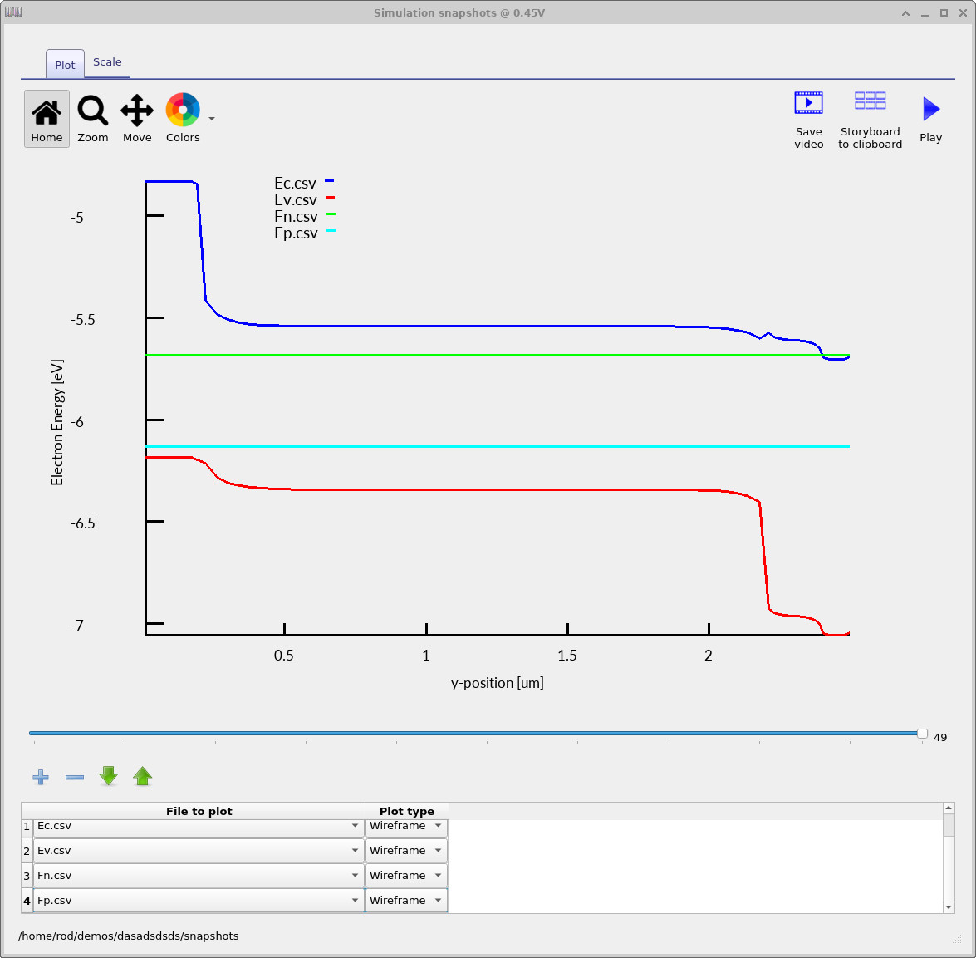Click the 'y-position [um]' axis label
976x958 pixels.
pyautogui.click(x=498, y=683)
